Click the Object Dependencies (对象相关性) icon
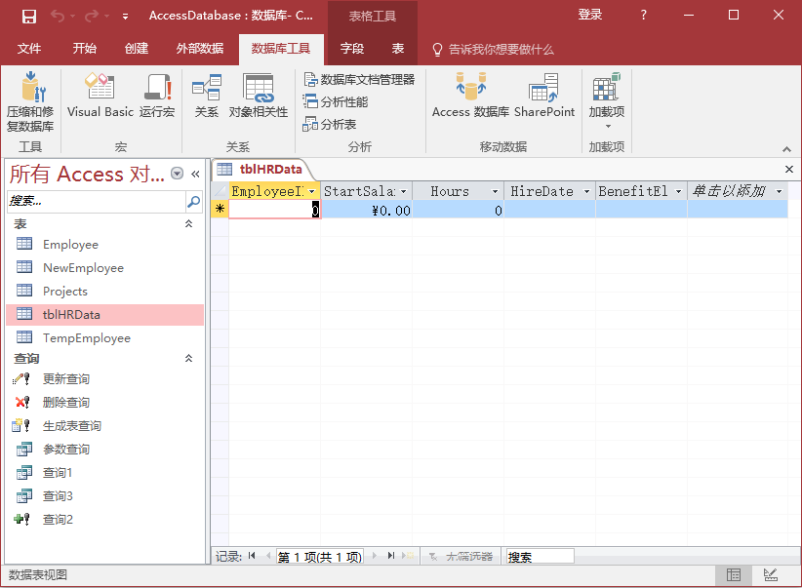 pyautogui.click(x=259, y=98)
